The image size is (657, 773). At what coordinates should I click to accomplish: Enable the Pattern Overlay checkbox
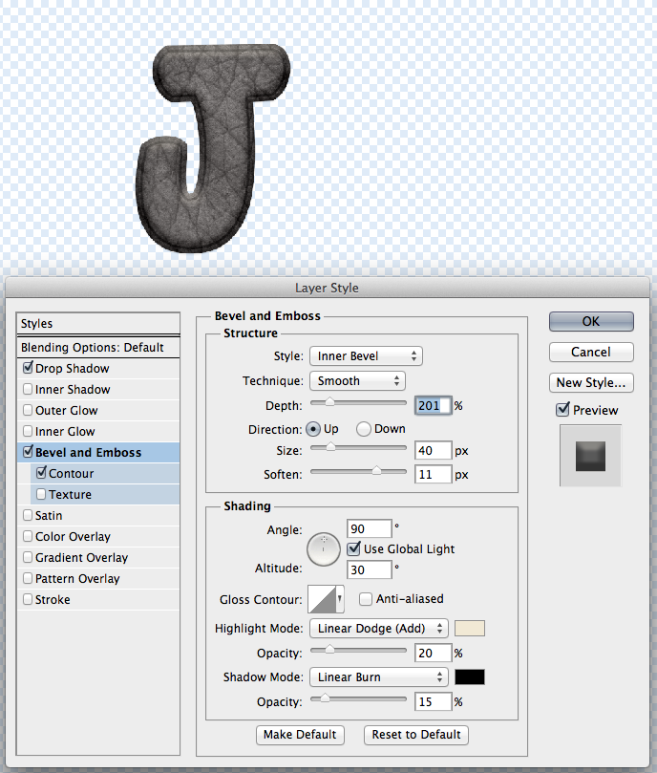pyautogui.click(x=28, y=578)
